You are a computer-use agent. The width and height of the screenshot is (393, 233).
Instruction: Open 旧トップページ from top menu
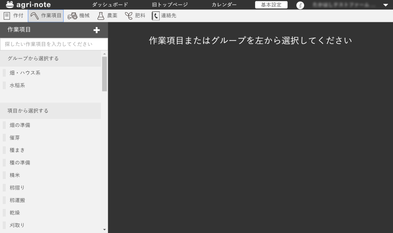click(170, 5)
